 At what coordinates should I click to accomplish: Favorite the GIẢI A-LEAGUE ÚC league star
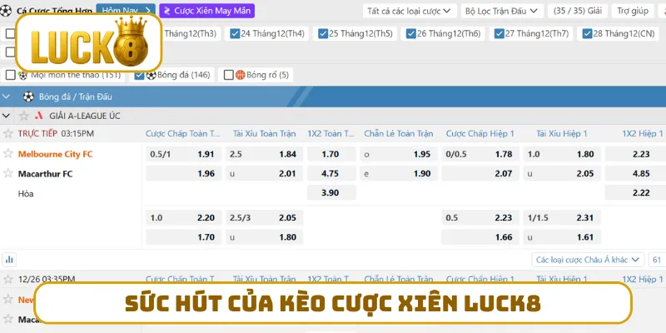point(24,116)
